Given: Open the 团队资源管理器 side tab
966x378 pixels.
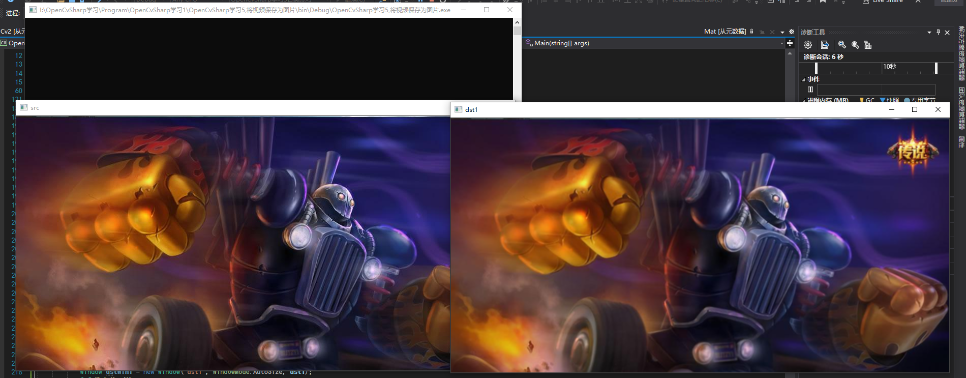Looking at the screenshot, I should 961,108.
